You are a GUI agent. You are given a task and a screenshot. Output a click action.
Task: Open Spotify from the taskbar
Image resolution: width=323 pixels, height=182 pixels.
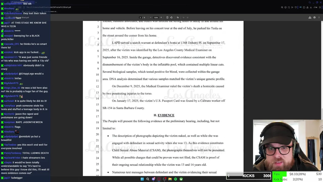tap(175, 179)
